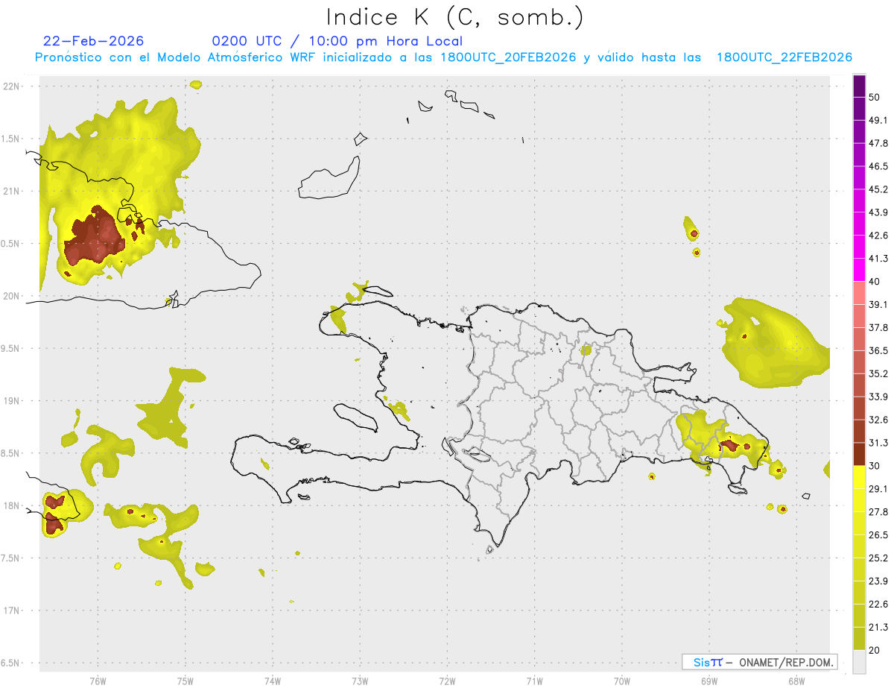Click the model initialization text '1800UTC_20FEB2026'

pos(508,57)
